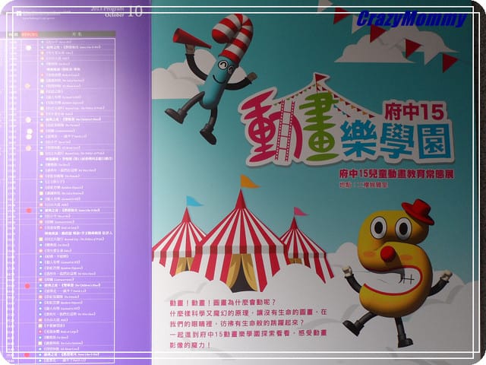Click the red hat on the 5 character
This screenshot has height=365, width=486.
(x=418, y=211)
